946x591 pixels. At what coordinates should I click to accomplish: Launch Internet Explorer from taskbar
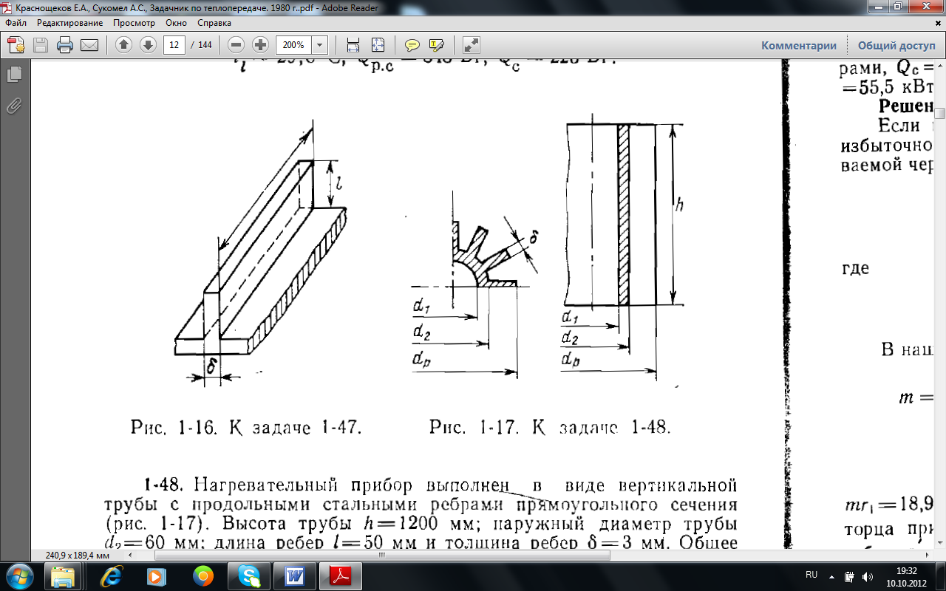[x=111, y=575]
